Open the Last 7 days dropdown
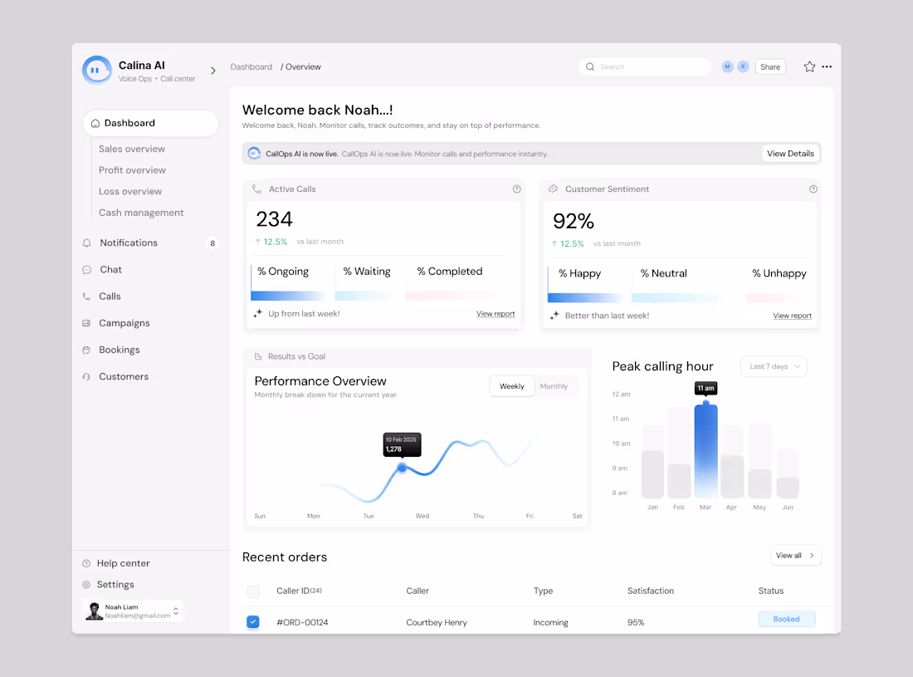 click(773, 365)
